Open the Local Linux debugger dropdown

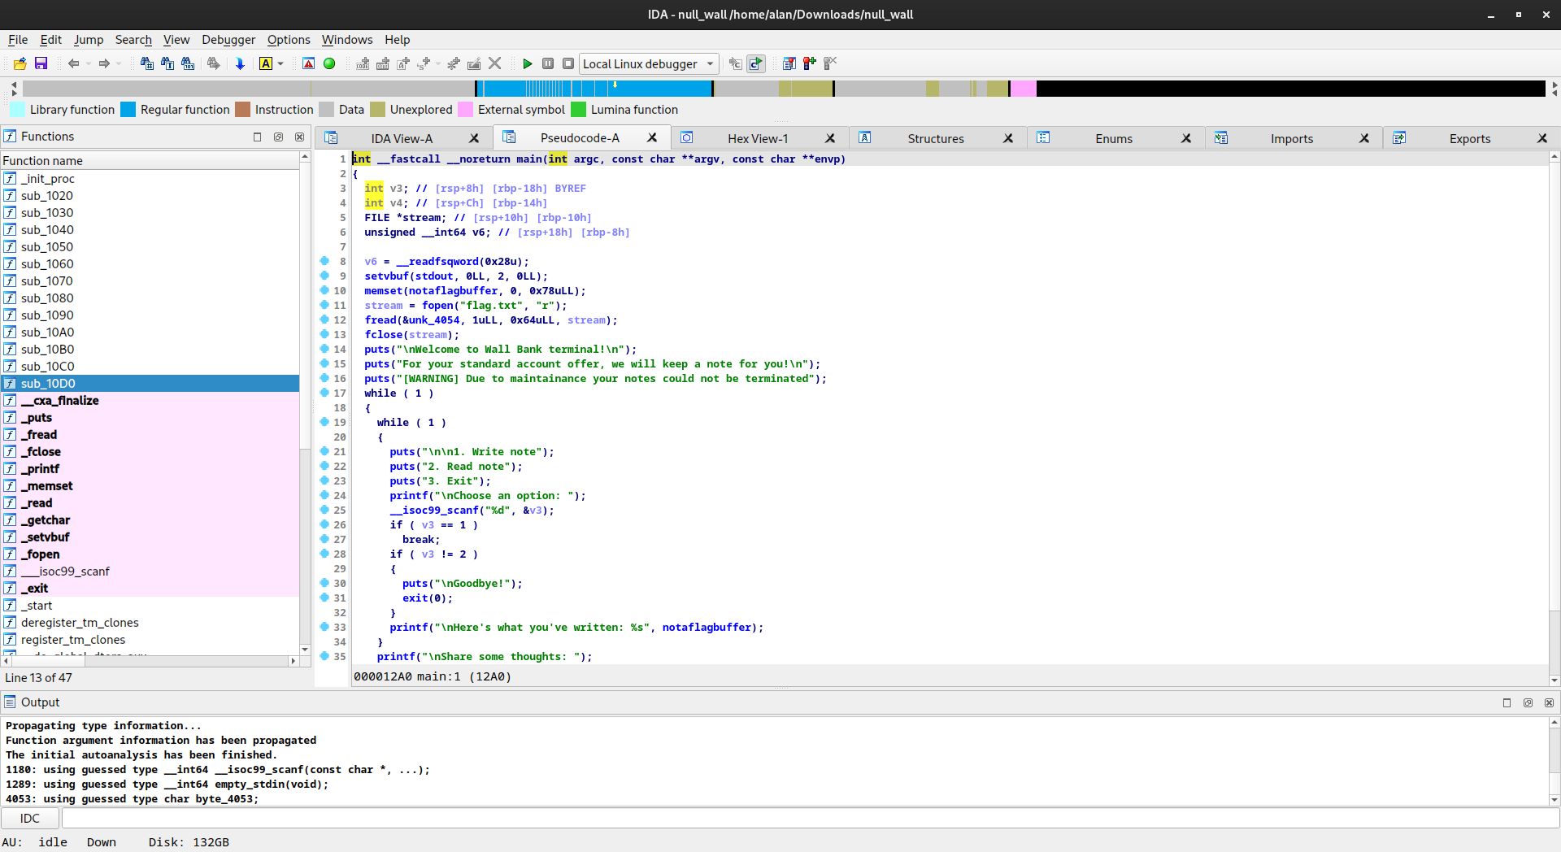pos(649,63)
